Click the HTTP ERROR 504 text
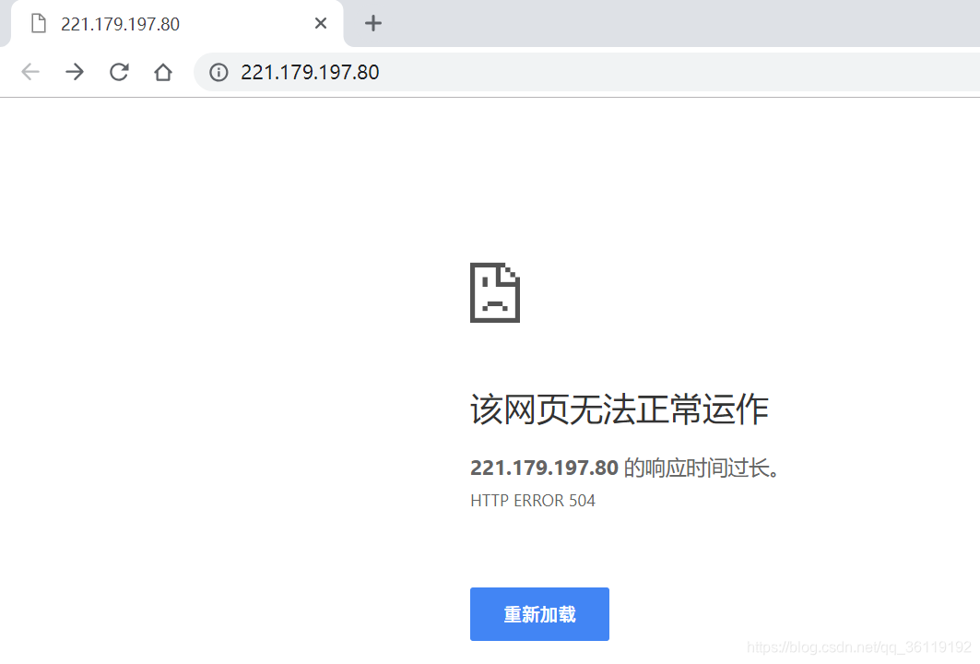The image size is (980, 664). tap(533, 501)
